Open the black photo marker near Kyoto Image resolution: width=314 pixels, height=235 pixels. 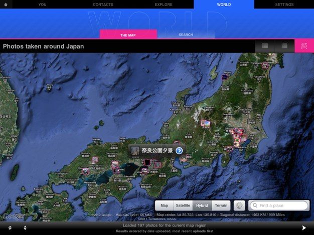coord(147,162)
